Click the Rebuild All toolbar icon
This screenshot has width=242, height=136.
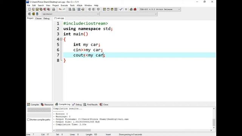tap(116, 9)
